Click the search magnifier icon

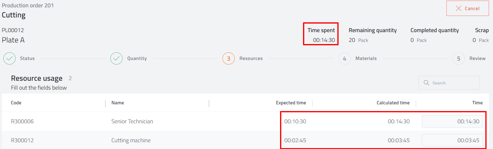click(426, 83)
